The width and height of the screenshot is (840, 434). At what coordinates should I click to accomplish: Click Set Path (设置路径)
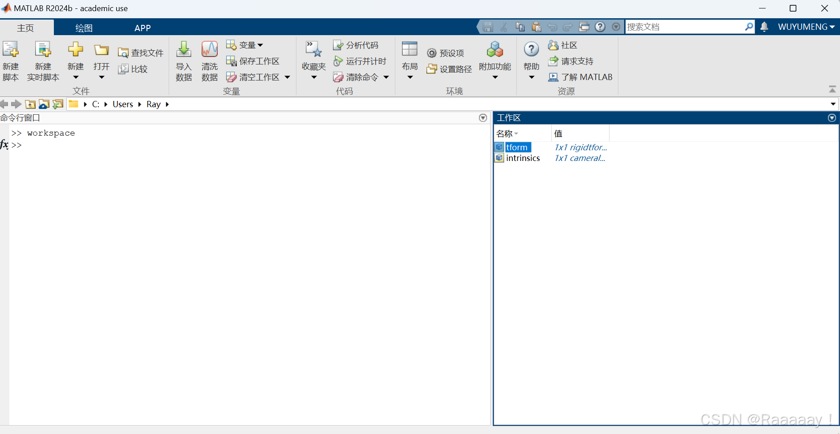click(449, 69)
